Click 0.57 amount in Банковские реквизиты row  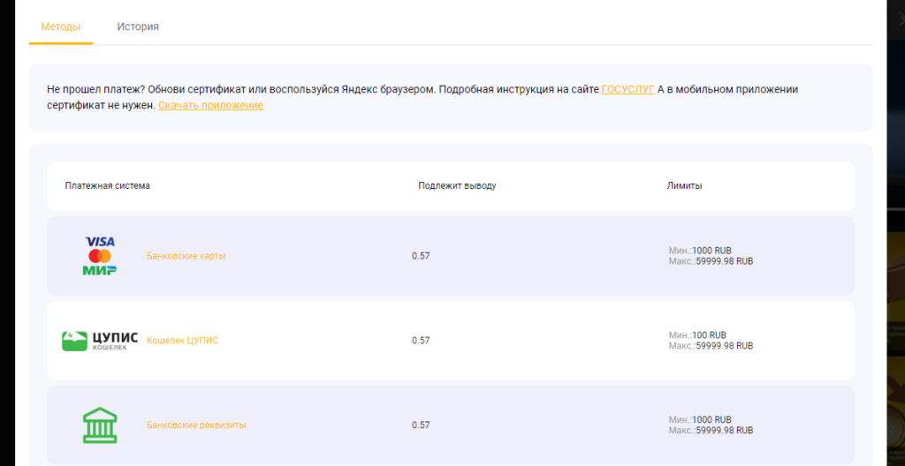pos(421,425)
